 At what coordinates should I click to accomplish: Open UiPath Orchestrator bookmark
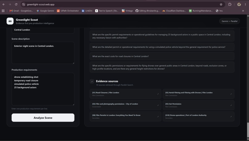[x=68, y=11]
